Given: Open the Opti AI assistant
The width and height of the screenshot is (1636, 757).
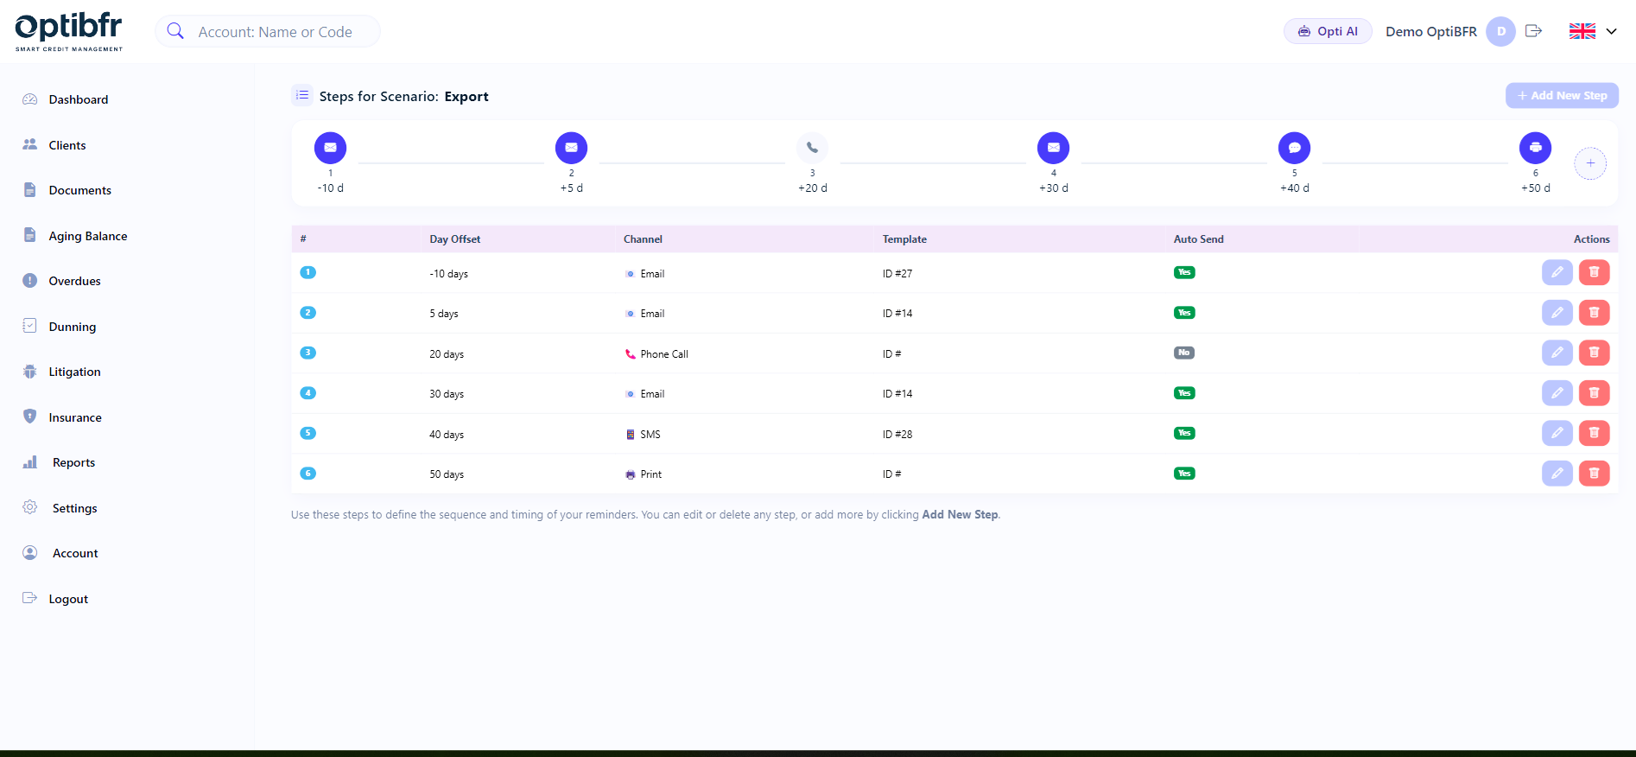Looking at the screenshot, I should [x=1328, y=31].
